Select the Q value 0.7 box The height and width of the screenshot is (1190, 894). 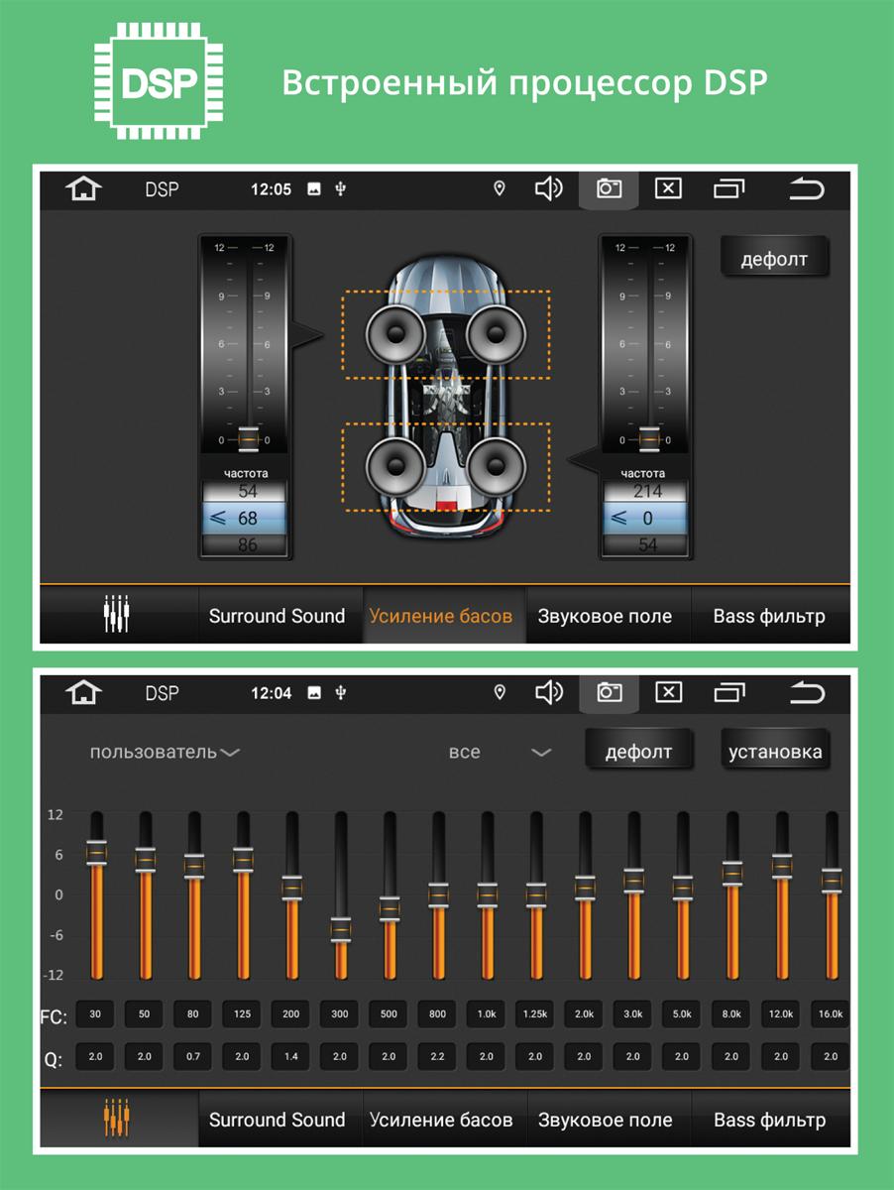(x=193, y=1057)
